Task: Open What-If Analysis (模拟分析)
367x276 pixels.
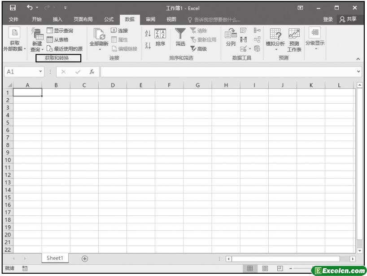Action: (275, 39)
